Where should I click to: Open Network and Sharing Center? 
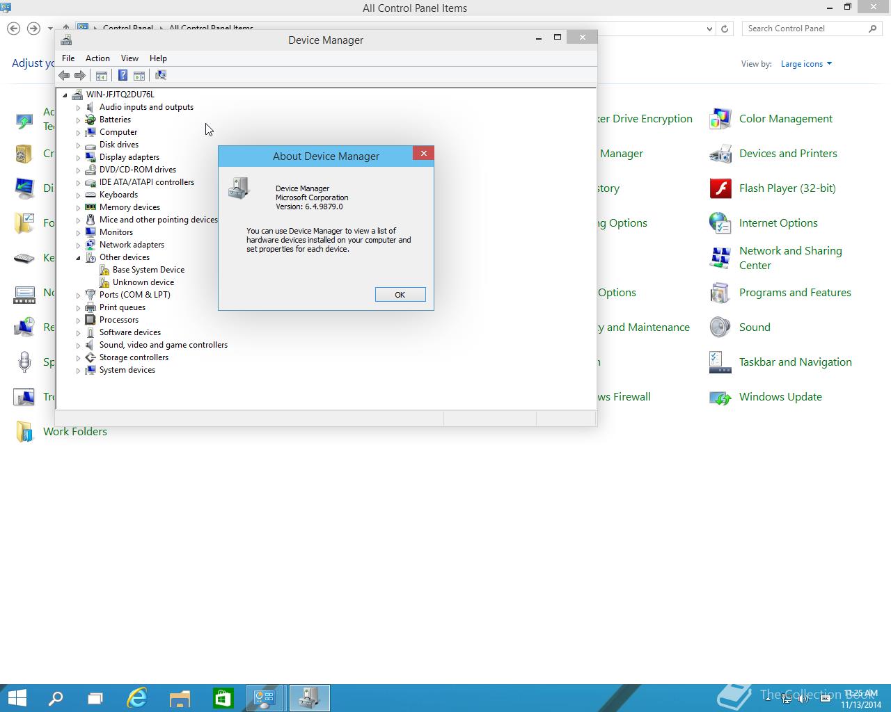[790, 258]
